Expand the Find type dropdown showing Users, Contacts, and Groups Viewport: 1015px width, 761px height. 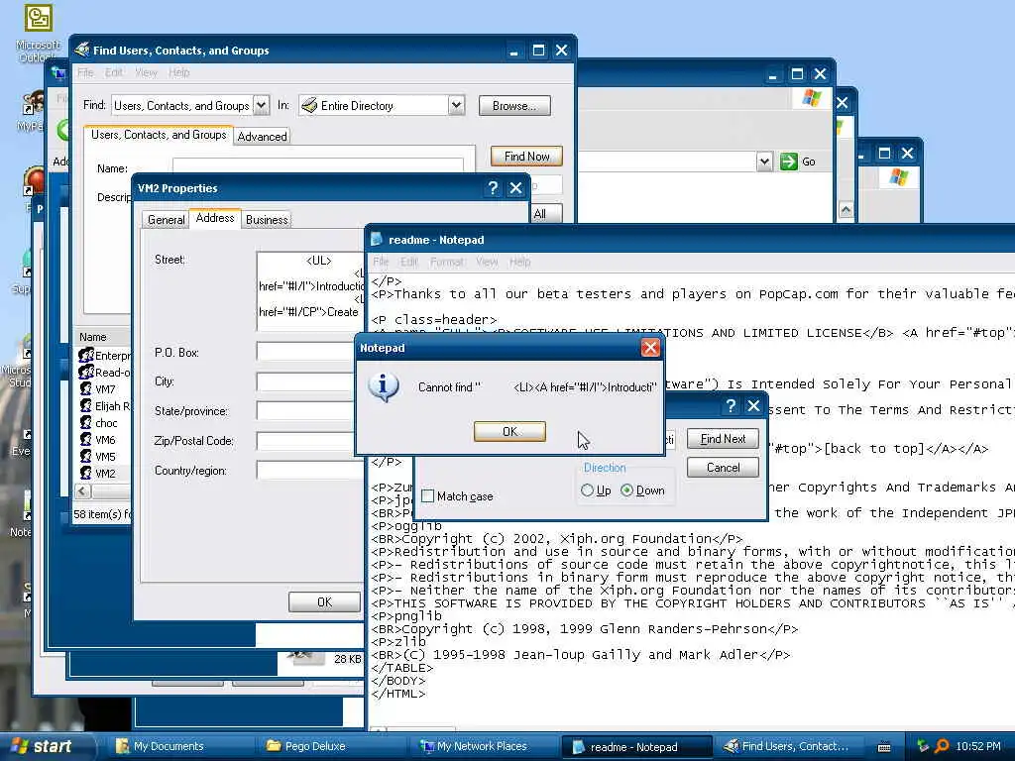point(261,105)
